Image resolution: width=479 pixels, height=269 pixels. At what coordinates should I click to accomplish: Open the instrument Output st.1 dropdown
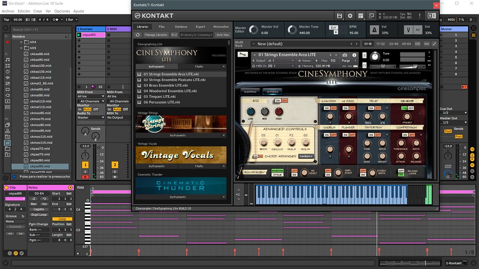click(274, 61)
